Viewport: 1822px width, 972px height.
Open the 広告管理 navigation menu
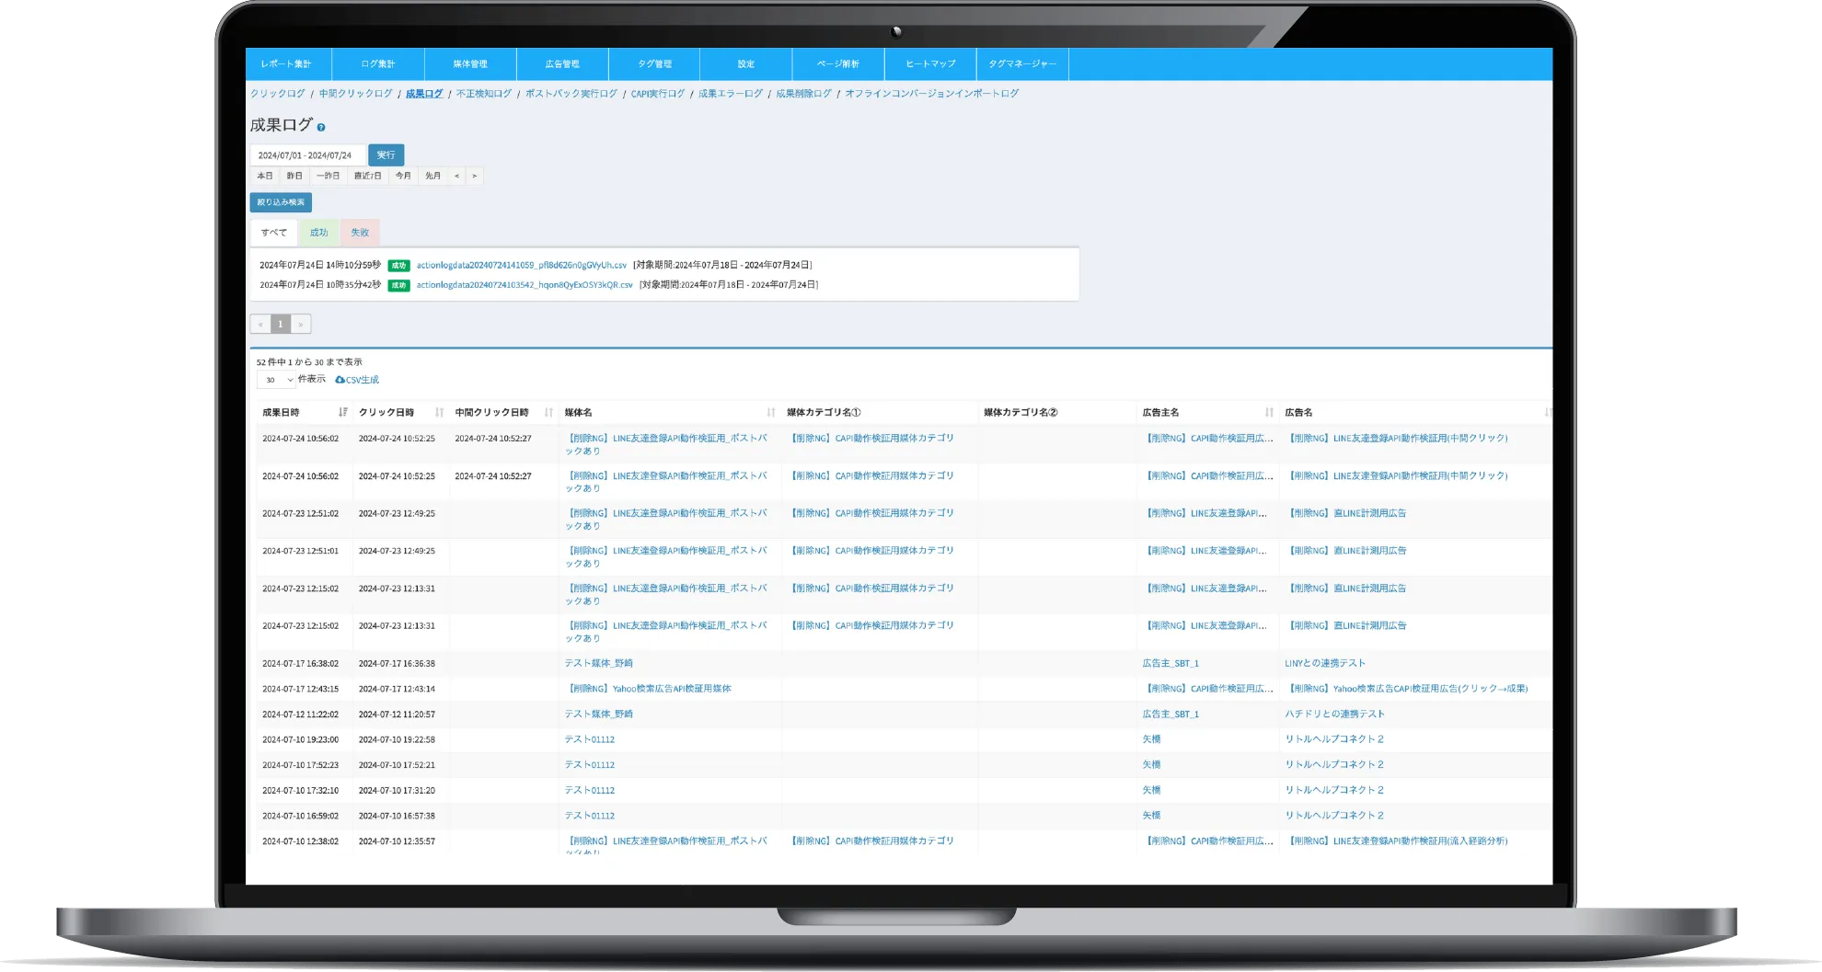click(x=562, y=64)
